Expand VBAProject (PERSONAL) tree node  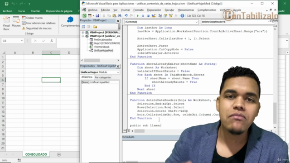(x=82, y=32)
